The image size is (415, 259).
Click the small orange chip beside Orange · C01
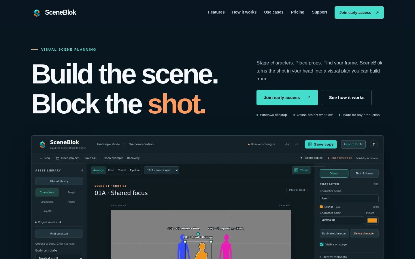(x=321, y=207)
